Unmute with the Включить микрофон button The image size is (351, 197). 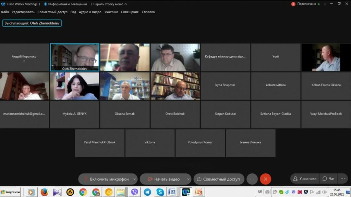pyautogui.click(x=106, y=179)
